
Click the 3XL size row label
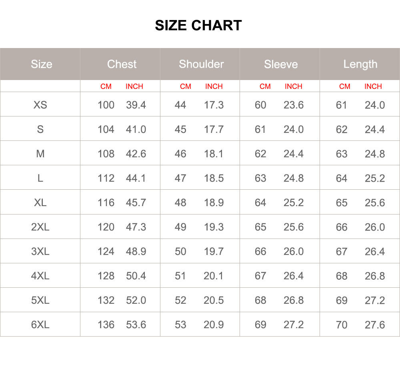pos(40,251)
